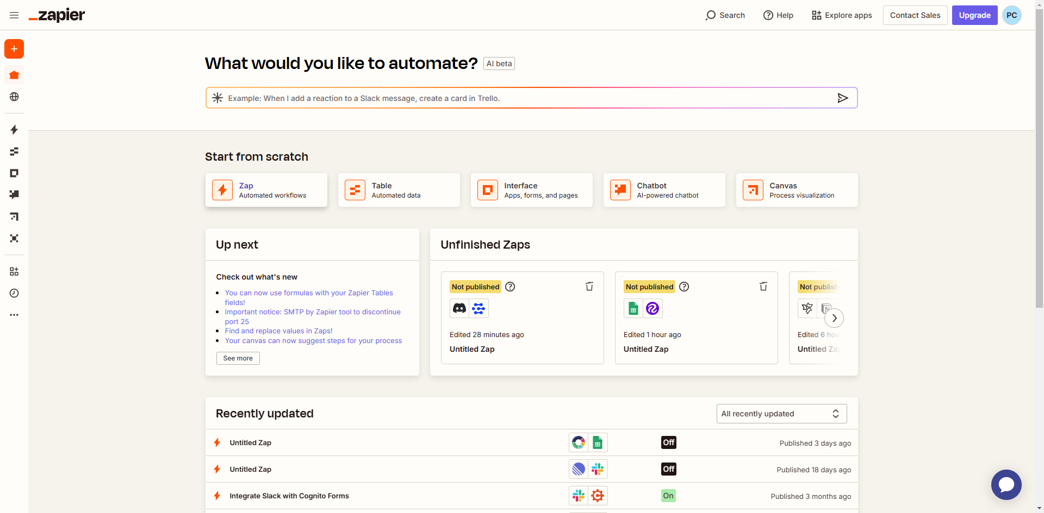Viewport: 1044px width, 513px height.
Task: Open the Zaps lightning bolt sidebar icon
Action: (x=14, y=130)
